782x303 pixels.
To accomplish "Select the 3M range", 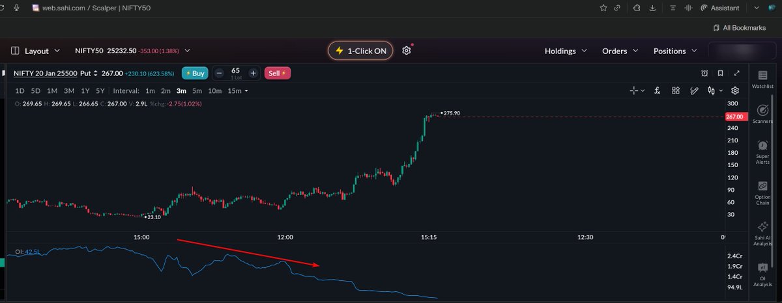I will [x=68, y=91].
